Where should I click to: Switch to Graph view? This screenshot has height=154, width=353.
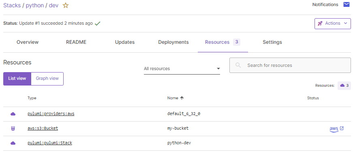47,79
